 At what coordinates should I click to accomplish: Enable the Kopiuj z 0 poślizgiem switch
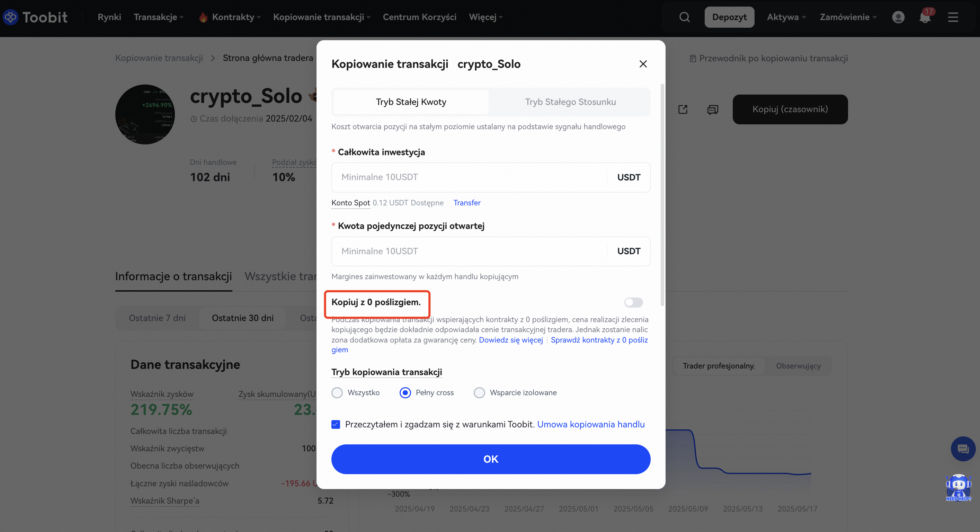[633, 302]
